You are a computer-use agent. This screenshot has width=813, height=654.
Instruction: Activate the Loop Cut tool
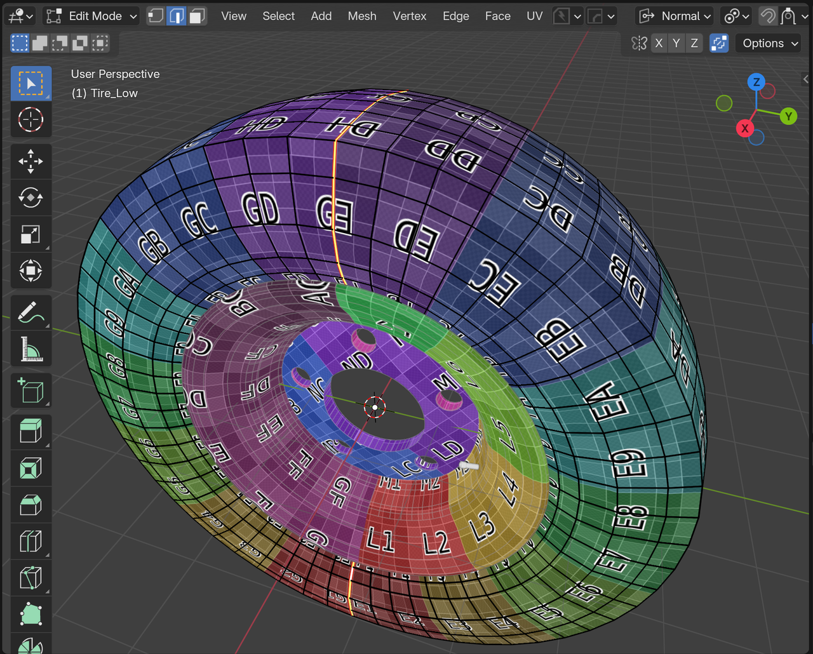point(30,542)
